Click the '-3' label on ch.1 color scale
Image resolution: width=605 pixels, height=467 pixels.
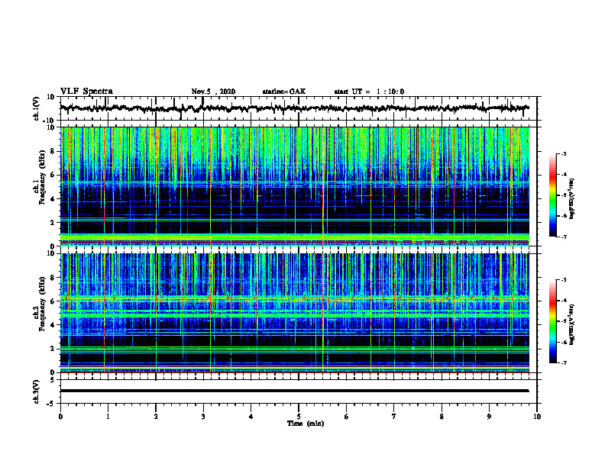tap(563, 154)
